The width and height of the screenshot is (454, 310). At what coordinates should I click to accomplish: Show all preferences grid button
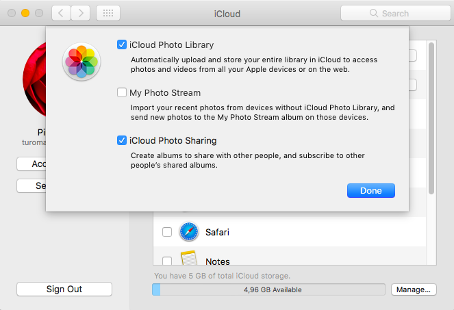pyautogui.click(x=108, y=13)
